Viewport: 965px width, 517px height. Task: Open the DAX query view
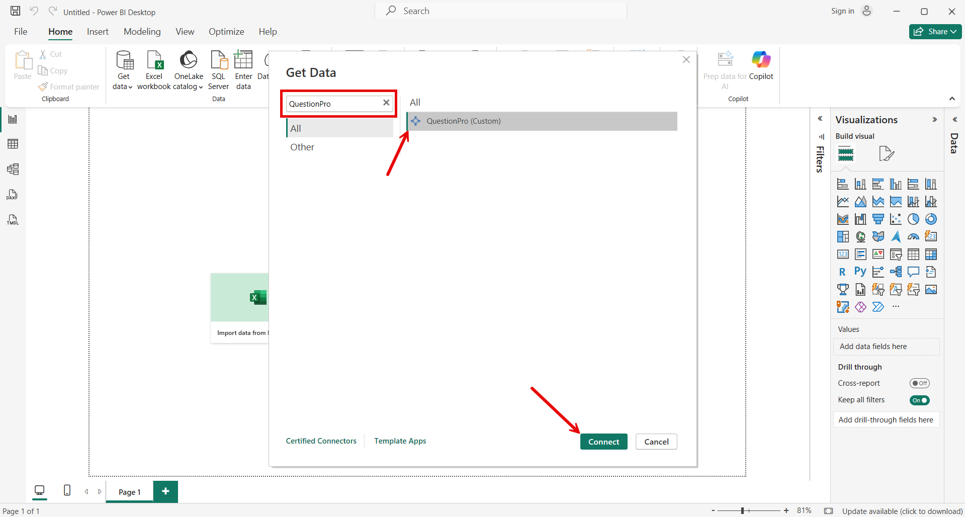point(13,195)
